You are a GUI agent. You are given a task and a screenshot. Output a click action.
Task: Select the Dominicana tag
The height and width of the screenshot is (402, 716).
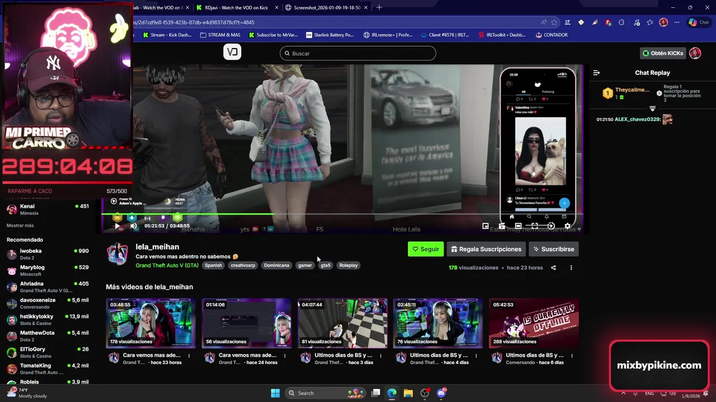coord(276,265)
